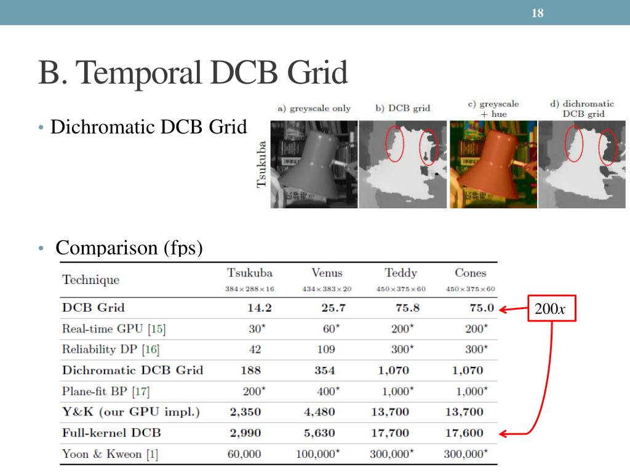Click the value 17,600 in Full-kernel DCB row
Image resolution: width=630 pixels, height=472 pixels.
[x=464, y=433]
